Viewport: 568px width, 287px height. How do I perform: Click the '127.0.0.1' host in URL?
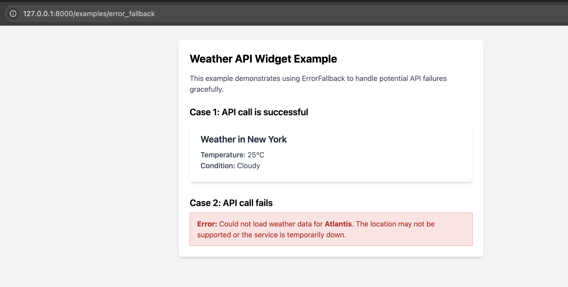[x=38, y=14]
